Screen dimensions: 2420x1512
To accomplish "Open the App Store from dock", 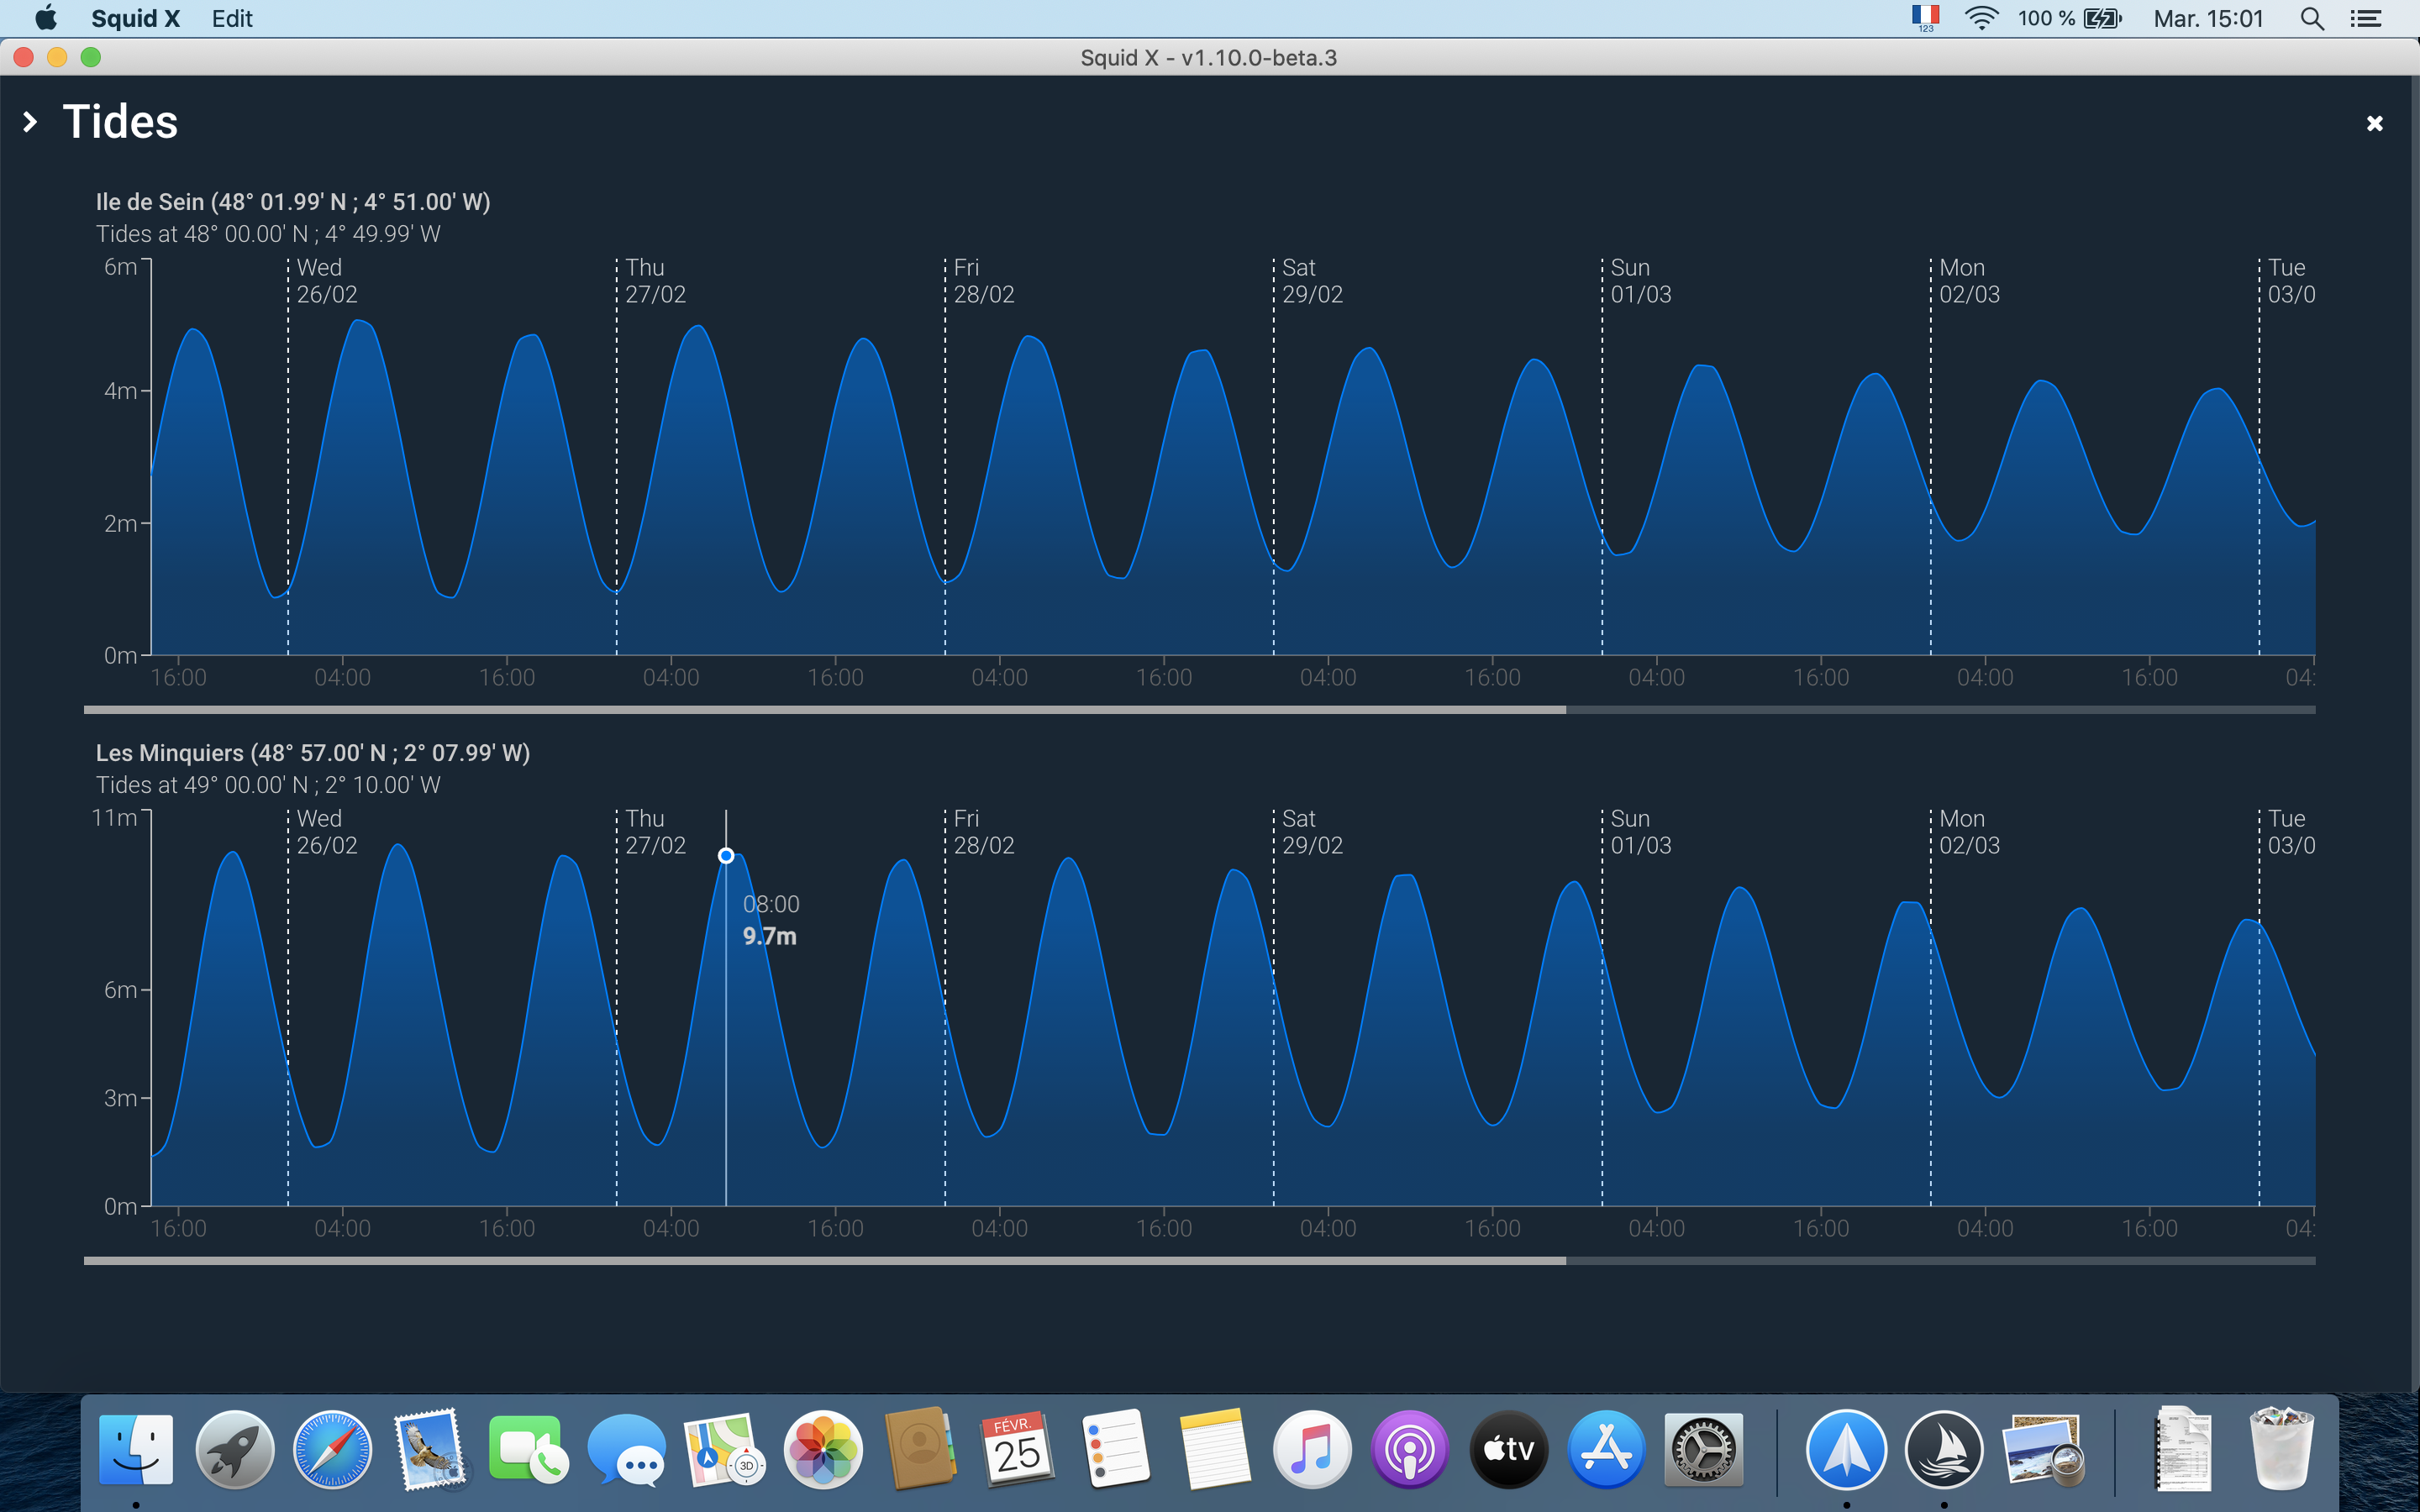I will (1606, 1449).
